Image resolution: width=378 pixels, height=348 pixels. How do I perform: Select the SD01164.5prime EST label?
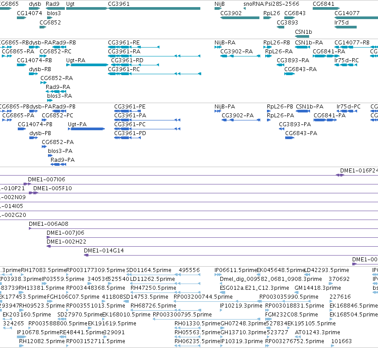point(149,270)
